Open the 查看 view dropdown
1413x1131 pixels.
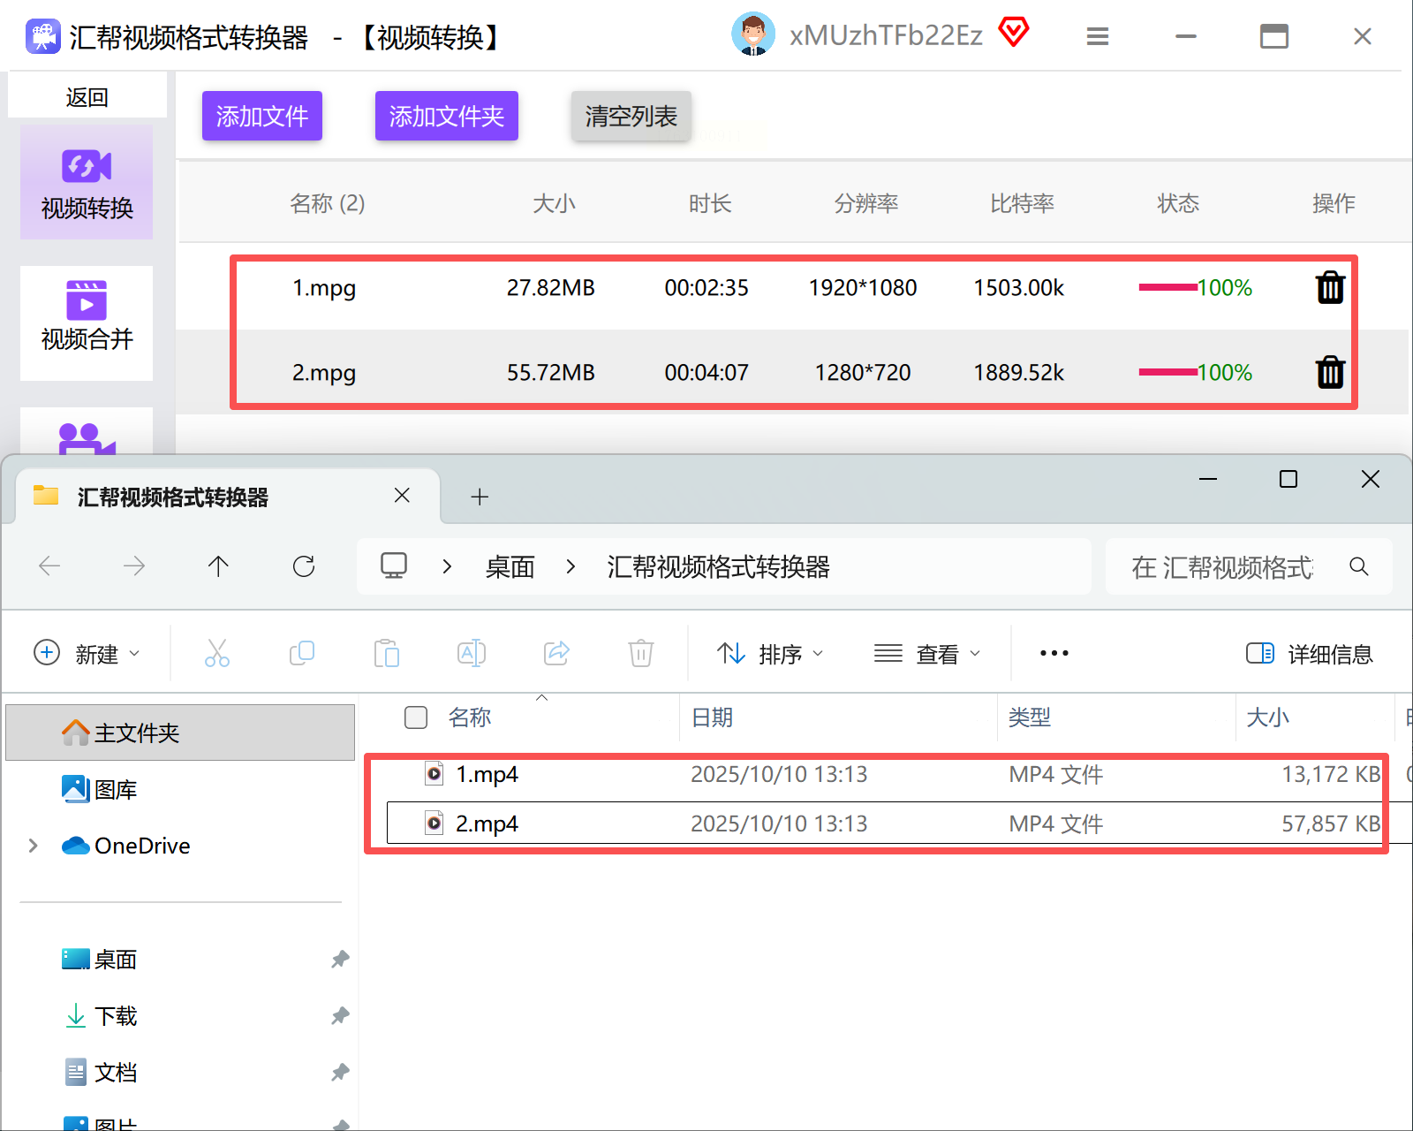coord(926,654)
